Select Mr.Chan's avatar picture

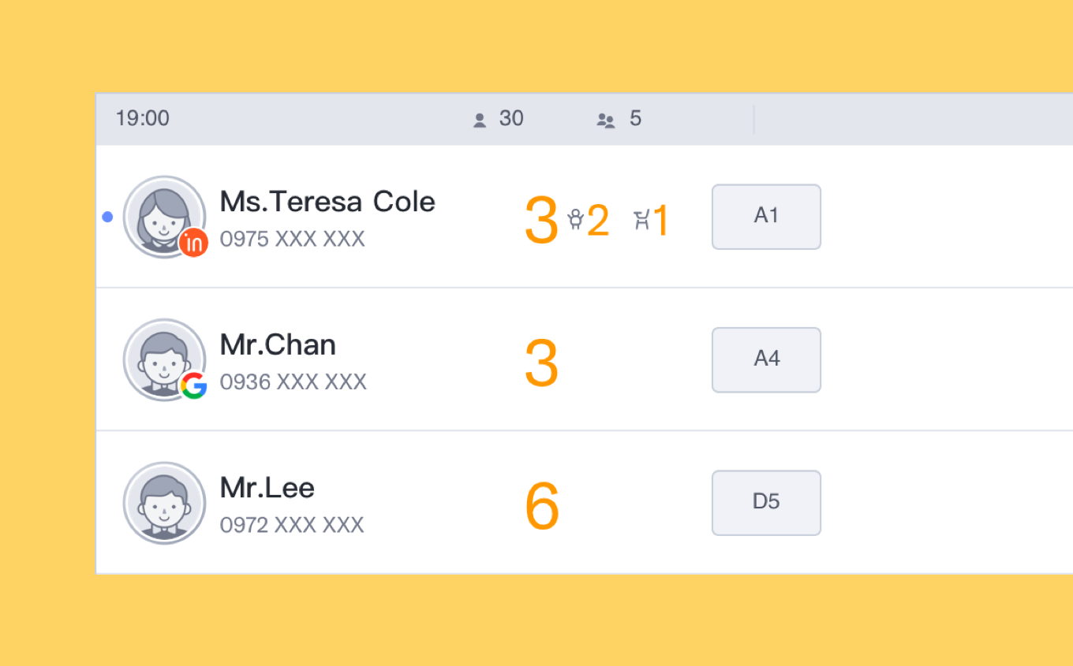(163, 359)
